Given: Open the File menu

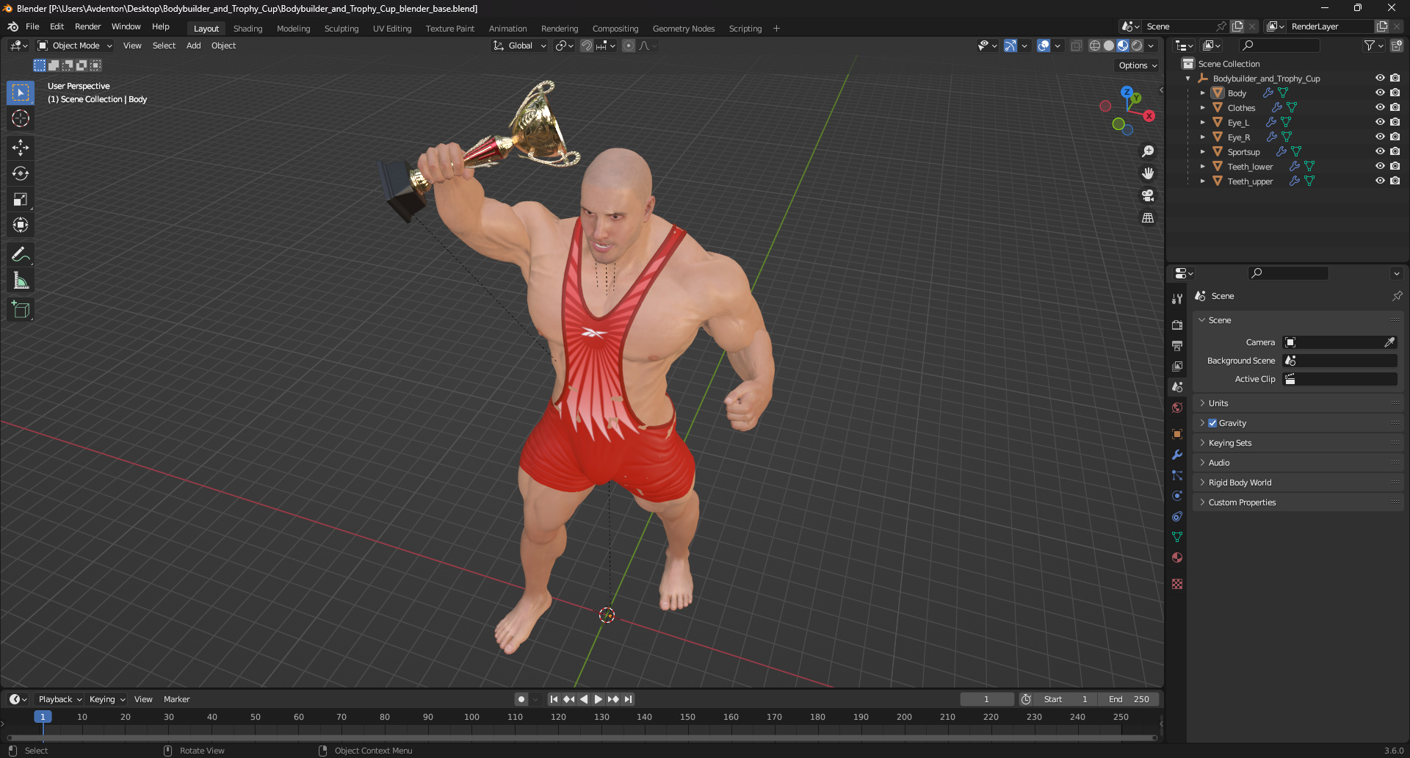Looking at the screenshot, I should [x=32, y=26].
